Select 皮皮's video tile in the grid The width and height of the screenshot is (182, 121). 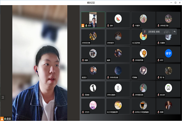click(93, 20)
